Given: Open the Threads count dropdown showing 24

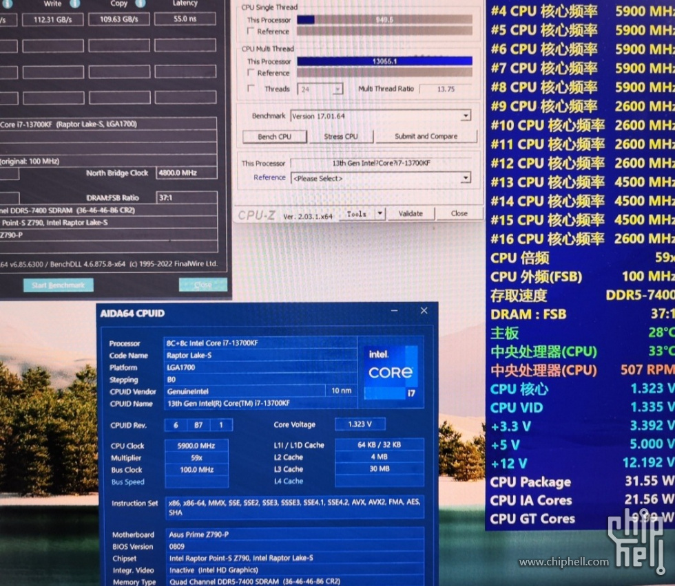Looking at the screenshot, I should pyautogui.click(x=320, y=89).
